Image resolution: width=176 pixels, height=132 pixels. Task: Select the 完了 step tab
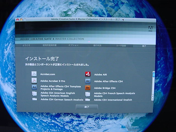click(144, 46)
